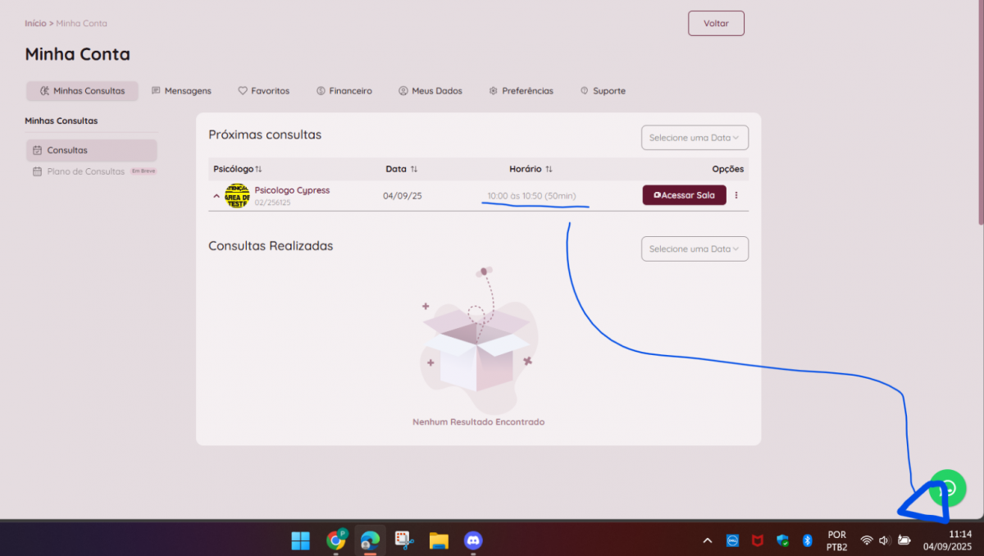Sort table by Data column arrows

point(414,169)
